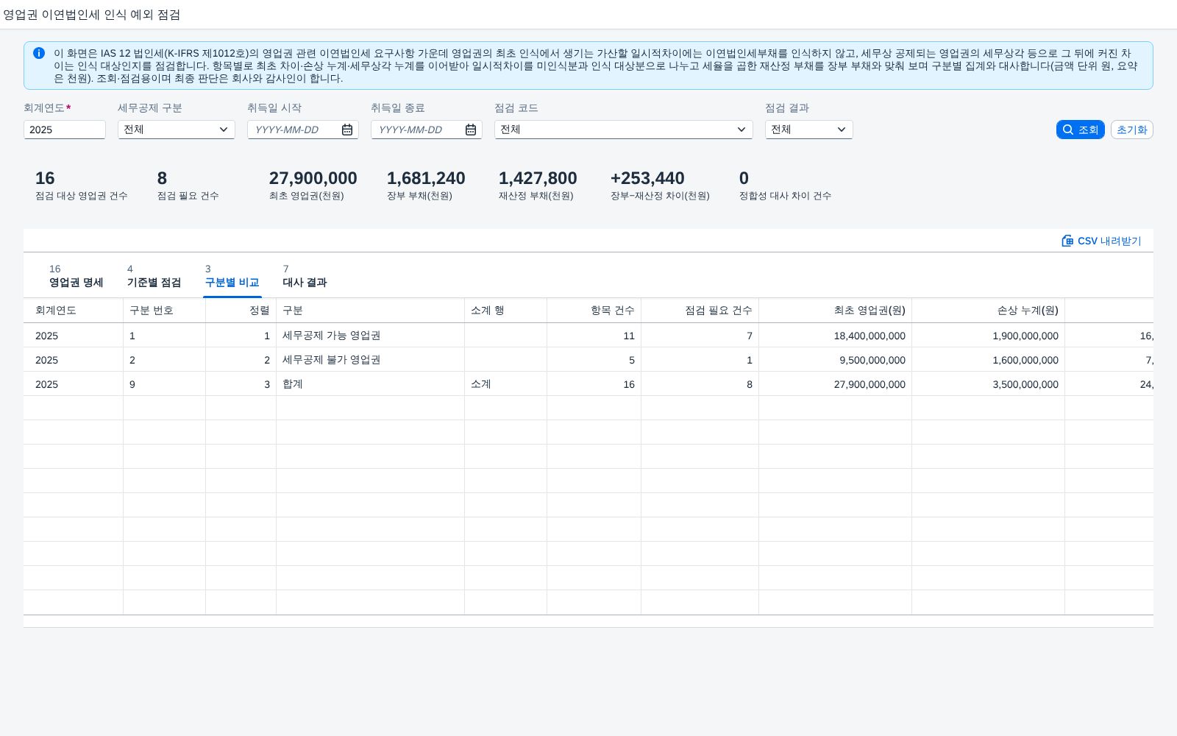
Task: Open the 대사 결과 tab
Action: click(x=305, y=276)
